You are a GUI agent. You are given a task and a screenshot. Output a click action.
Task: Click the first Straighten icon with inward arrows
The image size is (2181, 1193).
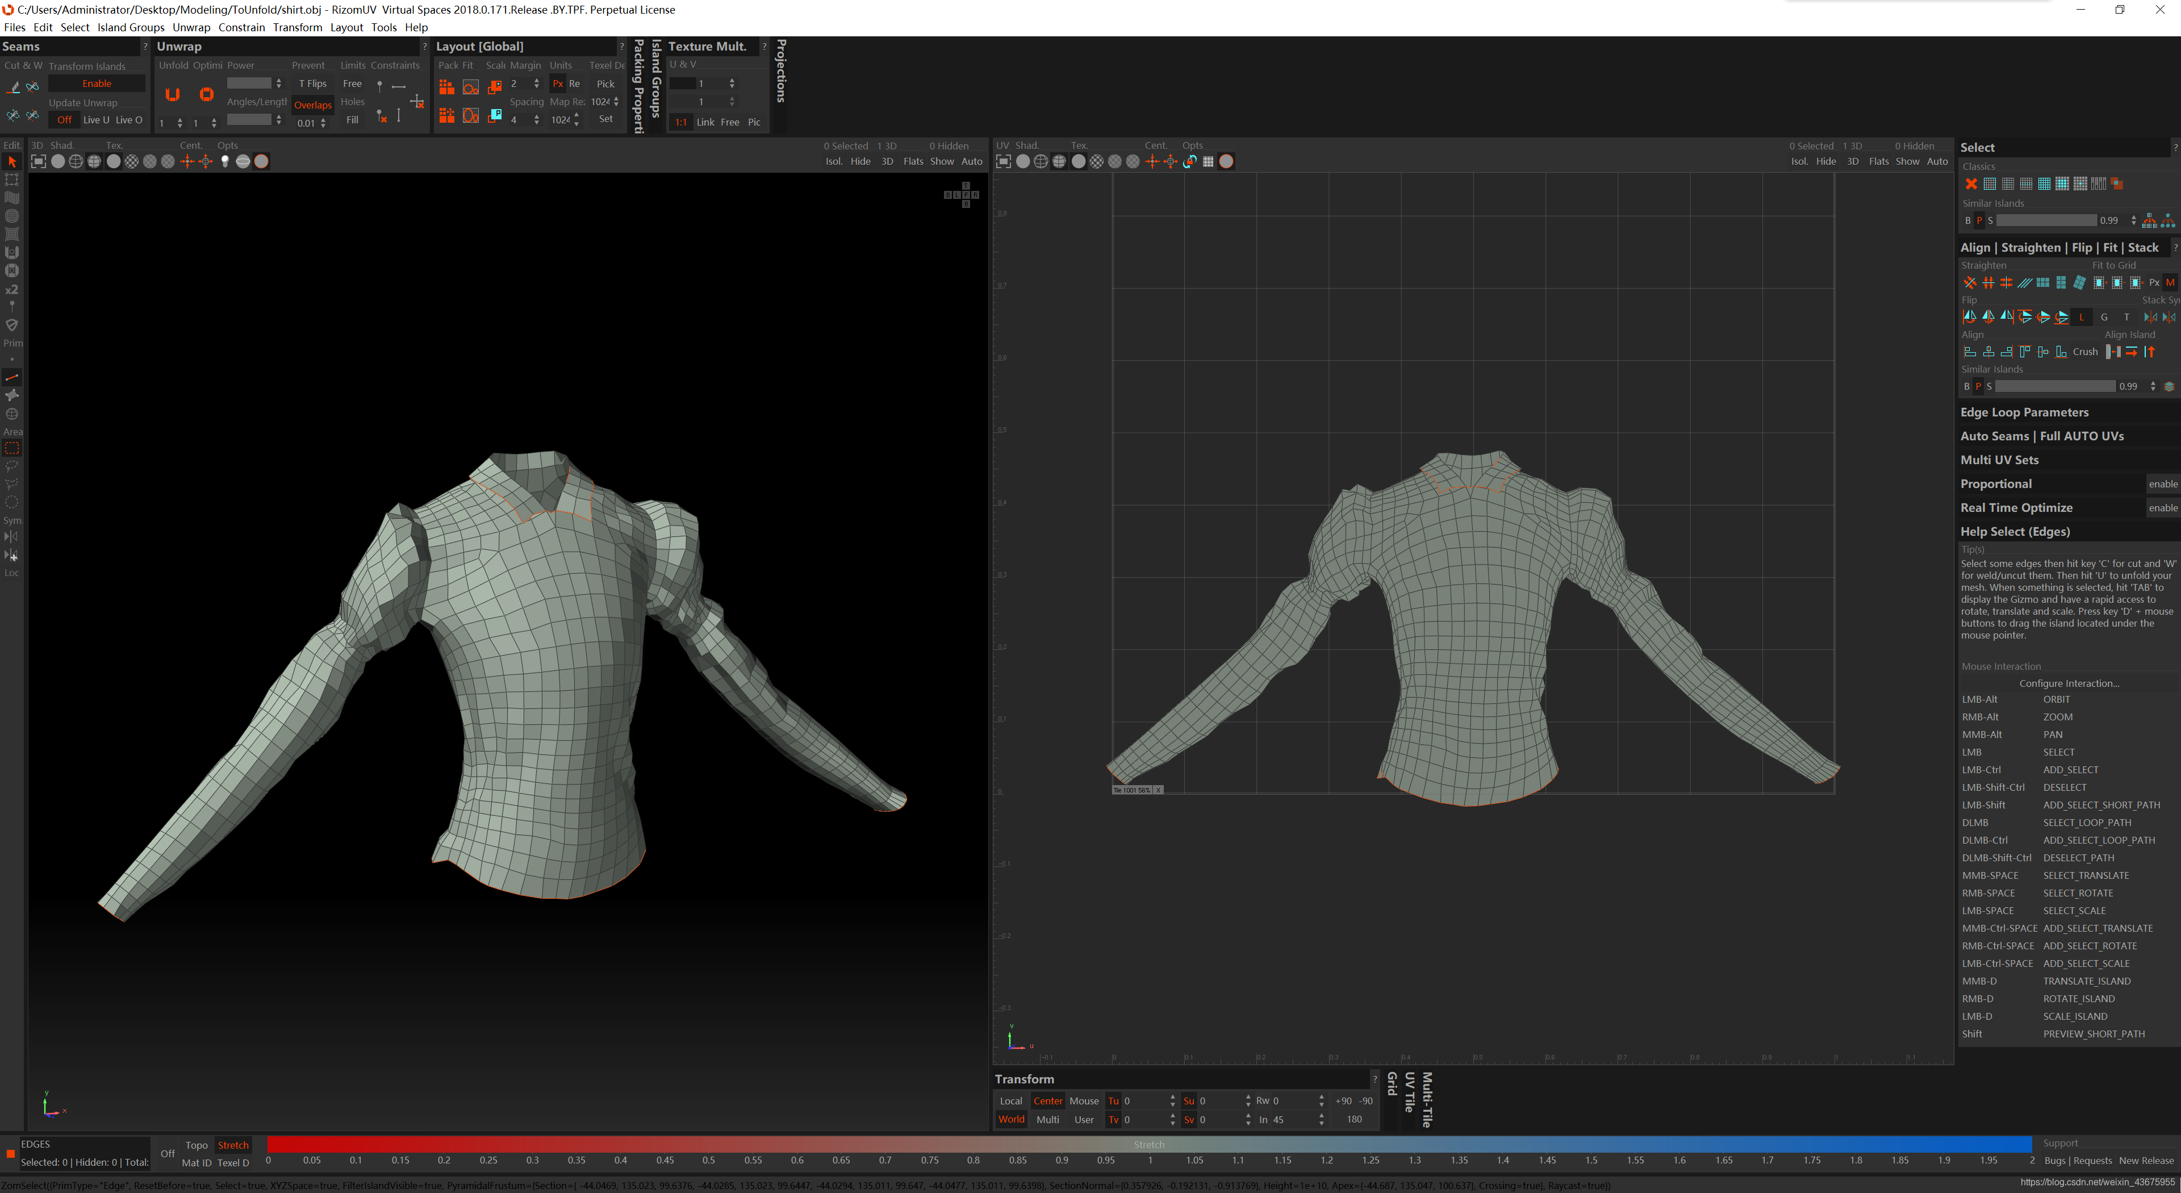[x=1970, y=283]
